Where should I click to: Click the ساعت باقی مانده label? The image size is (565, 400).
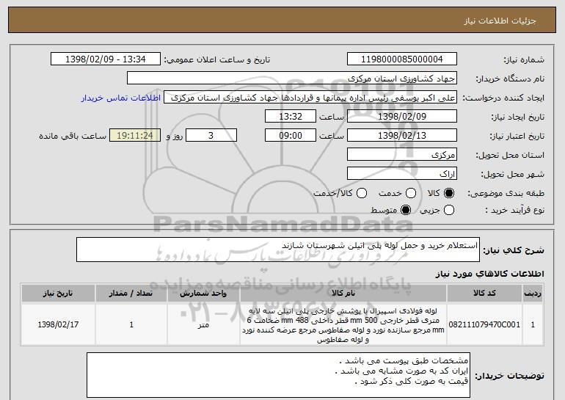click(73, 136)
